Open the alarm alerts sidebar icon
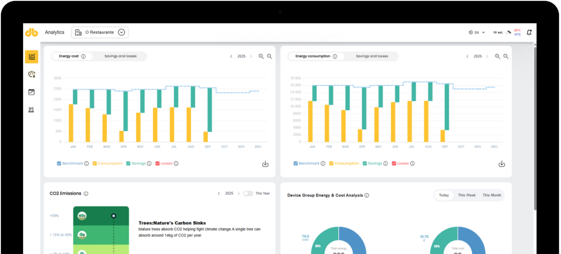This screenshot has width=561, height=254. [31, 110]
